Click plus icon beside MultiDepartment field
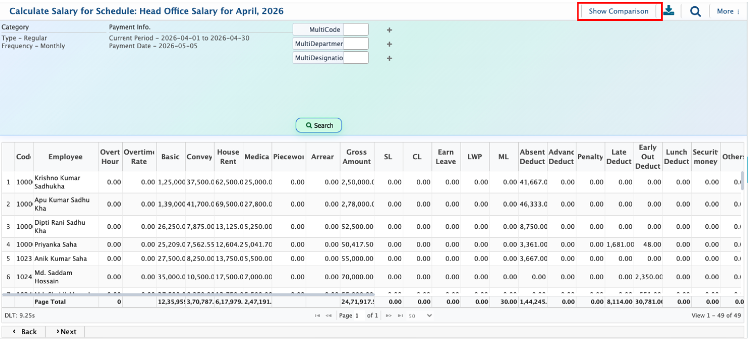The width and height of the screenshot is (748, 341). click(x=389, y=44)
